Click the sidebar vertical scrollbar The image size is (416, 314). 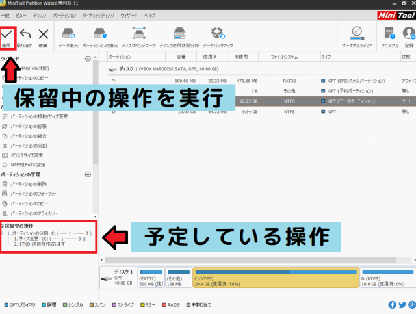(96, 113)
